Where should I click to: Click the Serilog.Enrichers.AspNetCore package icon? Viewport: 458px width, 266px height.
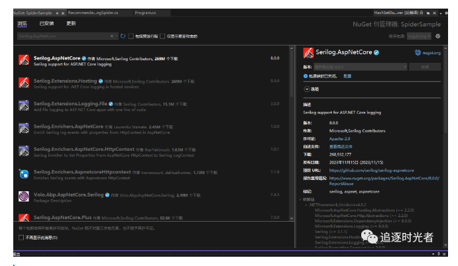pyautogui.click(x=24, y=128)
